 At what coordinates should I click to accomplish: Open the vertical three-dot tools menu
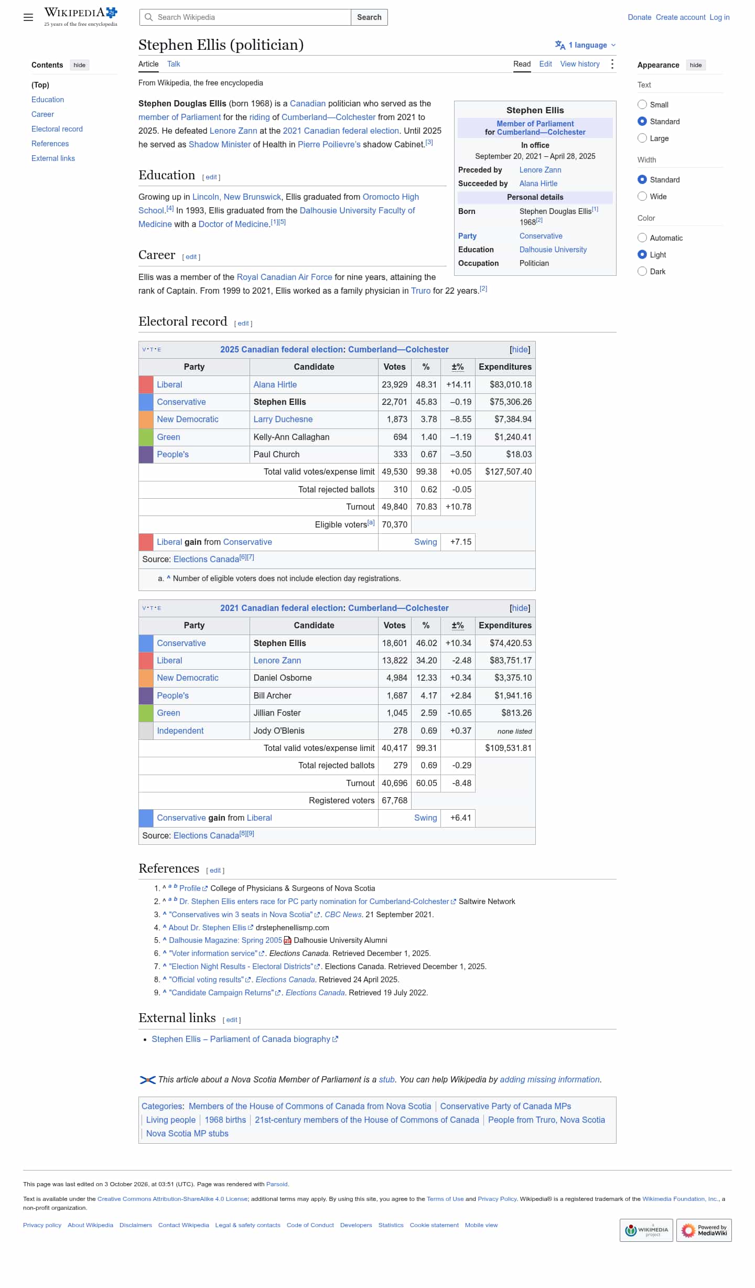pyautogui.click(x=612, y=64)
